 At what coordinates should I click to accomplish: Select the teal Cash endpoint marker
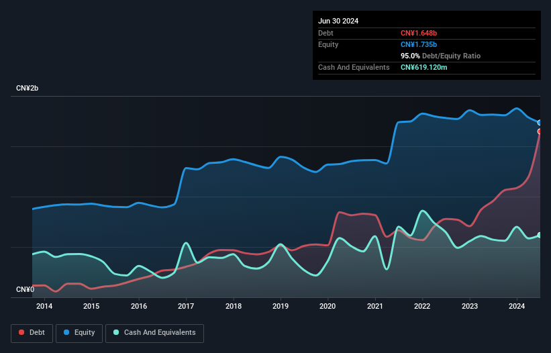point(540,235)
